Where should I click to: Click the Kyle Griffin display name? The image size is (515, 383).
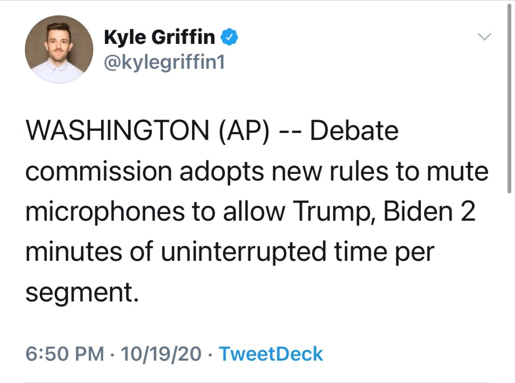(x=159, y=37)
